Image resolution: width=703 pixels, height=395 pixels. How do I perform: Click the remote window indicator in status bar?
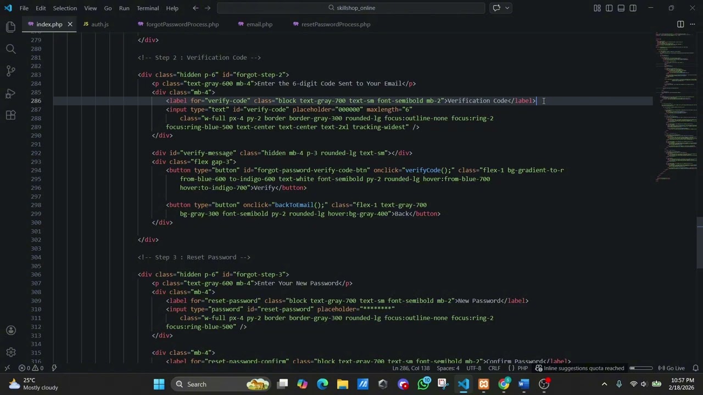[7, 368]
